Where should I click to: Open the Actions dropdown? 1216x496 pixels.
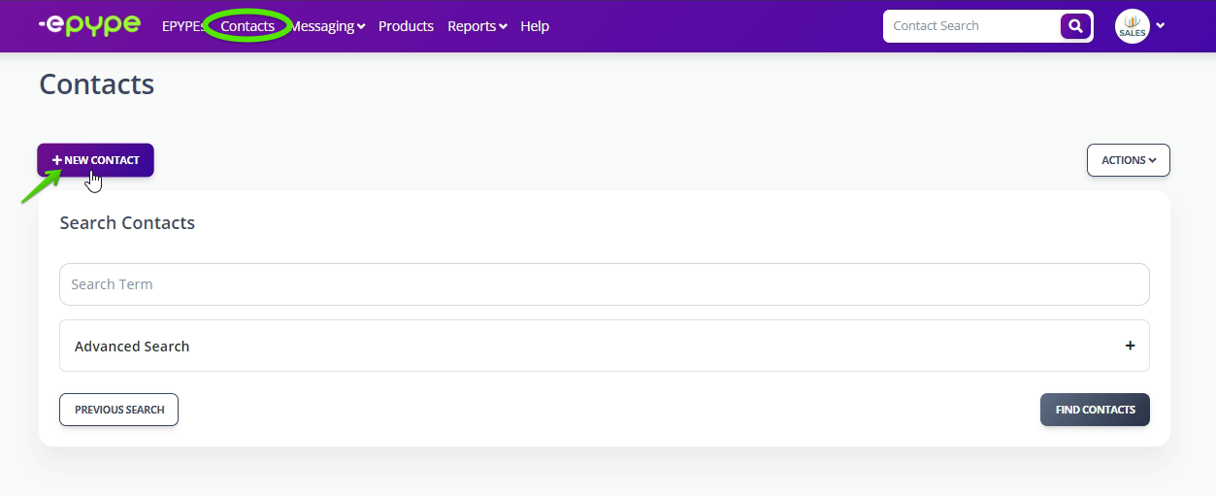pyautogui.click(x=1129, y=160)
